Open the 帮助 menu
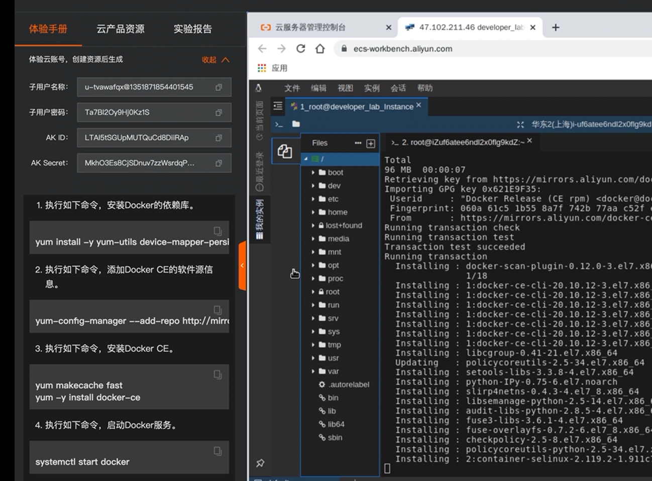The width and height of the screenshot is (652, 481). click(x=425, y=88)
